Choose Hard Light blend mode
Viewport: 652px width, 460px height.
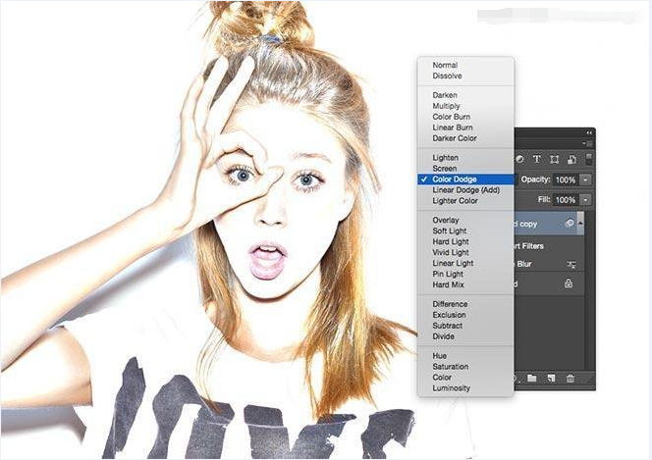(465, 241)
